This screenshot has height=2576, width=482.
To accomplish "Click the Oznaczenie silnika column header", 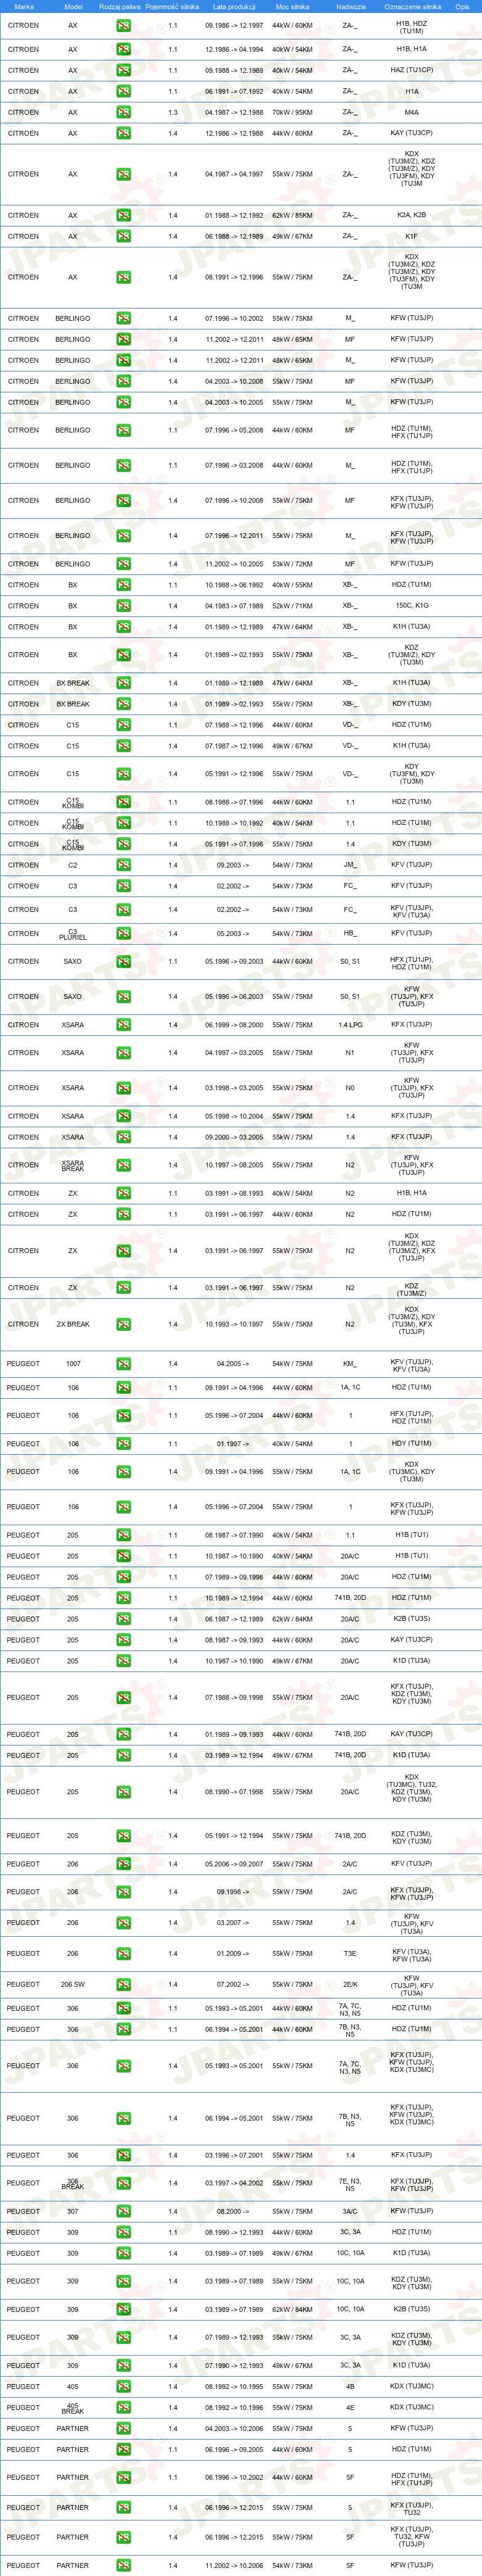I will (412, 6).
